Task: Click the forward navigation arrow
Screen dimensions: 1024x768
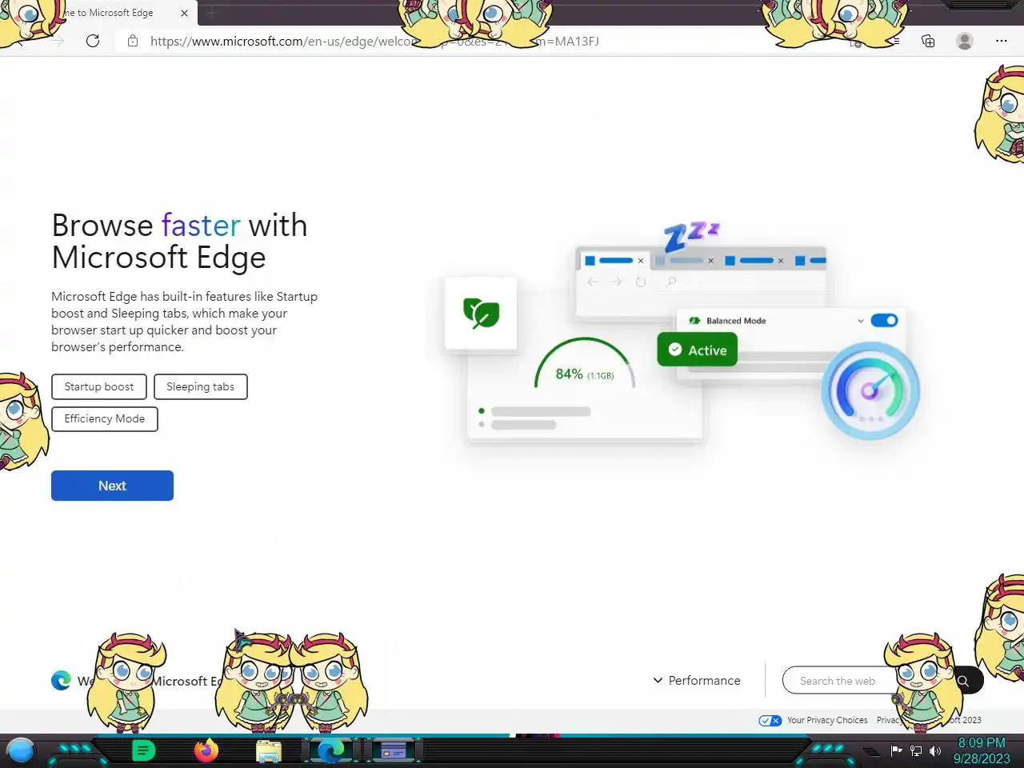Action: click(x=58, y=41)
